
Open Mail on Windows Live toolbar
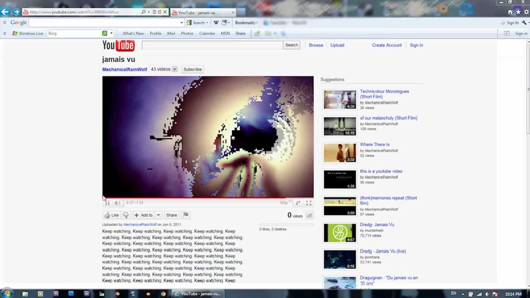point(171,34)
